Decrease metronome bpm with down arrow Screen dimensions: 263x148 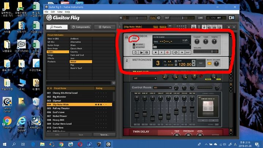point(193,65)
